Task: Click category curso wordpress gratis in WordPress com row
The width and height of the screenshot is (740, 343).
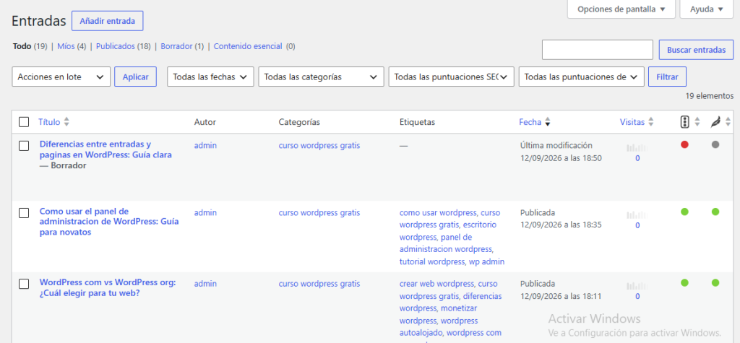Action: (x=319, y=284)
